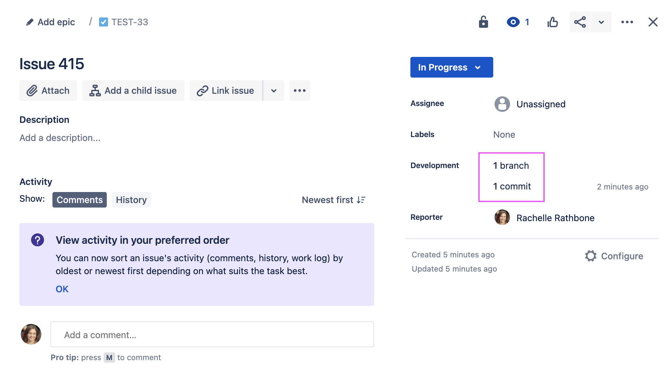668x375 pixels.
Task: Lock the issue using the padlock icon
Action: (x=483, y=22)
